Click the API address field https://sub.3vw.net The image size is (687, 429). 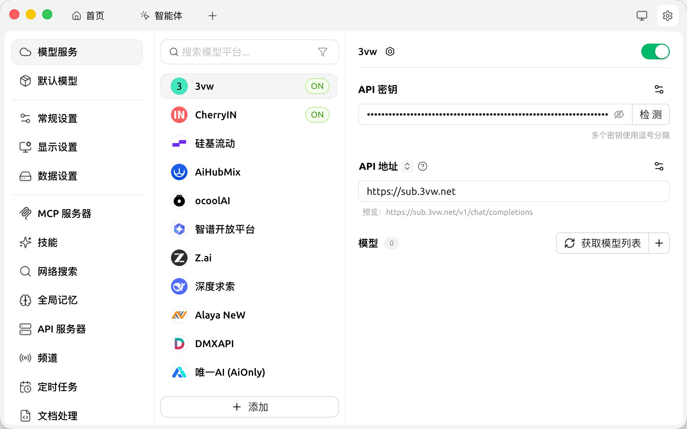(514, 191)
